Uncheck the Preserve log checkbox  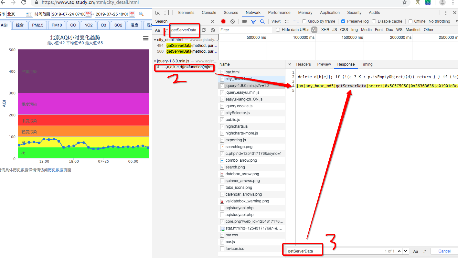coord(343,21)
